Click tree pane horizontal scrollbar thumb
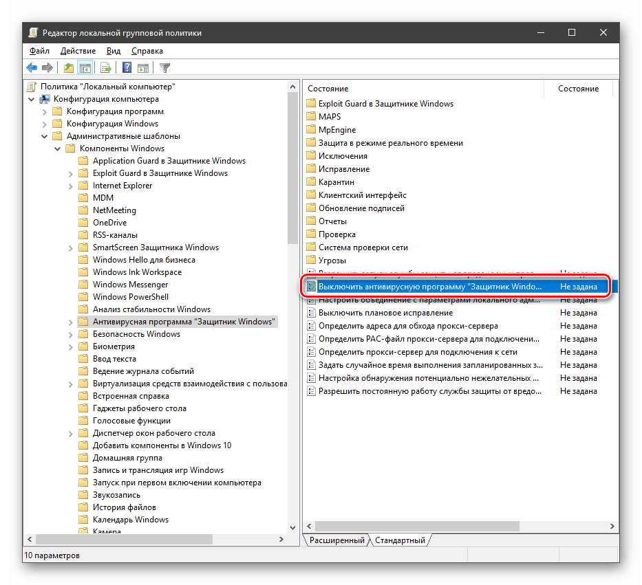 [124, 540]
